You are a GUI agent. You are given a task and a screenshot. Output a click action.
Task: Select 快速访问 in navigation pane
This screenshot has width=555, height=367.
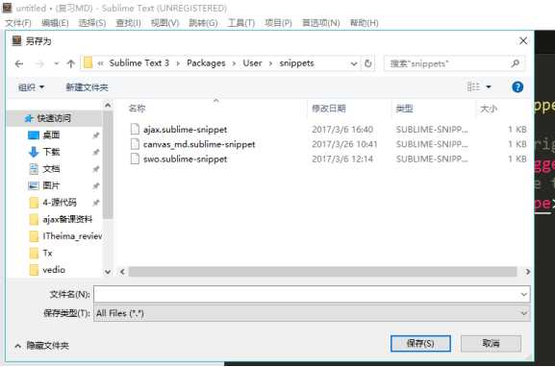click(54, 118)
